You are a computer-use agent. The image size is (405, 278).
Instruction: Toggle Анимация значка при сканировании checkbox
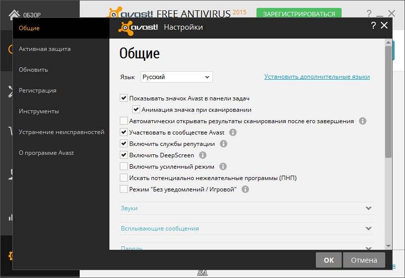136,109
